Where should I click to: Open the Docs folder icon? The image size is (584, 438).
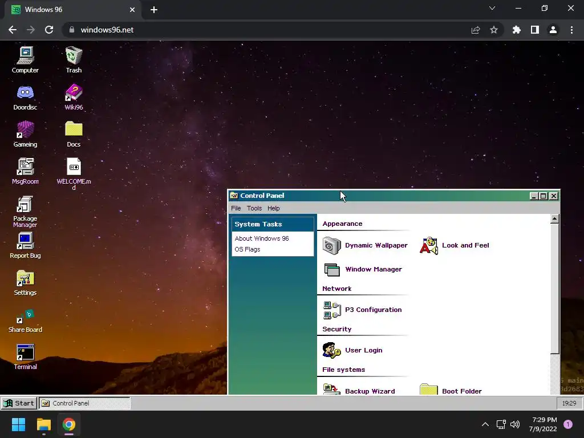74,134
